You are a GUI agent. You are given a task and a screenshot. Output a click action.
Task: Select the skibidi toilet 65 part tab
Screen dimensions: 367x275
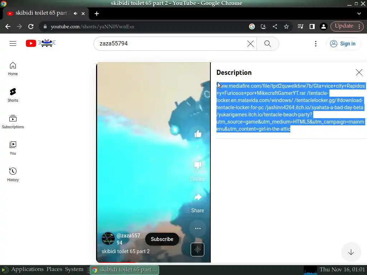pyautogui.click(x=41, y=13)
